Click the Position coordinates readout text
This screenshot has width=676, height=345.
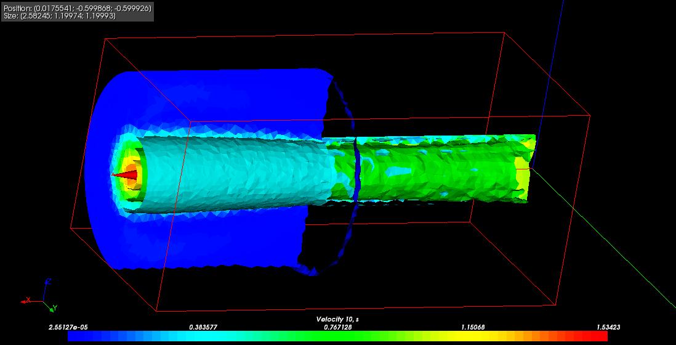tap(78, 8)
